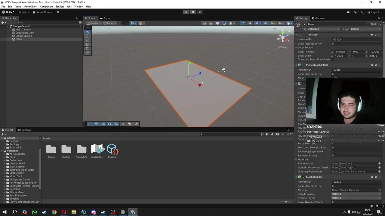Click the Pause button
This screenshot has width=385, height=216.
[193, 12]
